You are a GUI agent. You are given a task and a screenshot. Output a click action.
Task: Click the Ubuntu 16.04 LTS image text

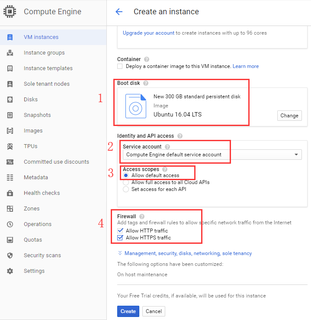(x=177, y=114)
